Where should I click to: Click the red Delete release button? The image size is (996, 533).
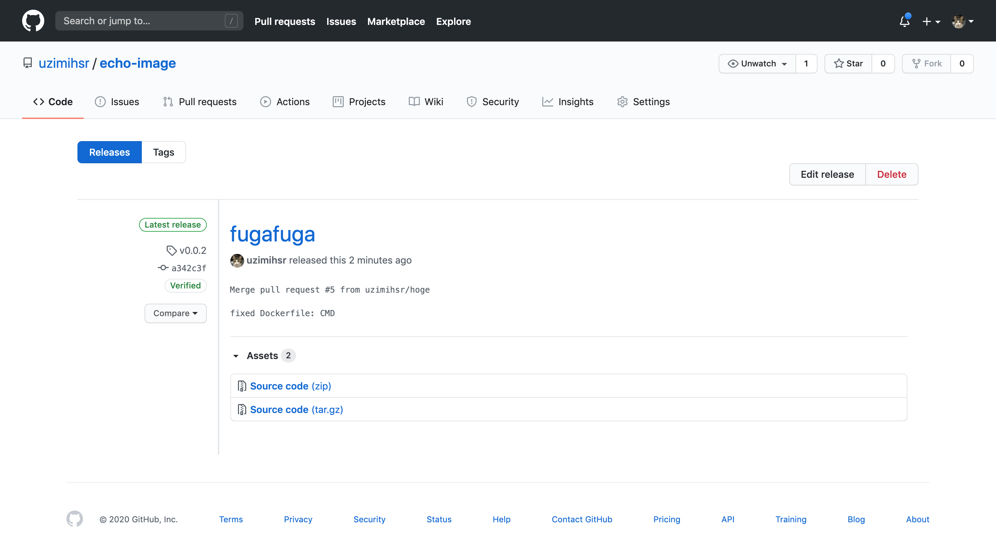(892, 174)
